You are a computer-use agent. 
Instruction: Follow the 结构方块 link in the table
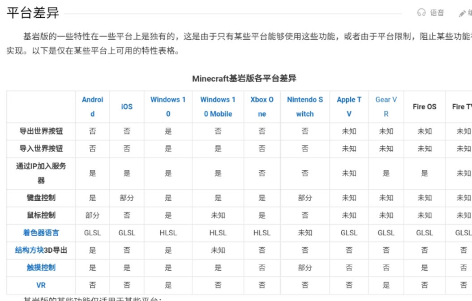[30, 250]
